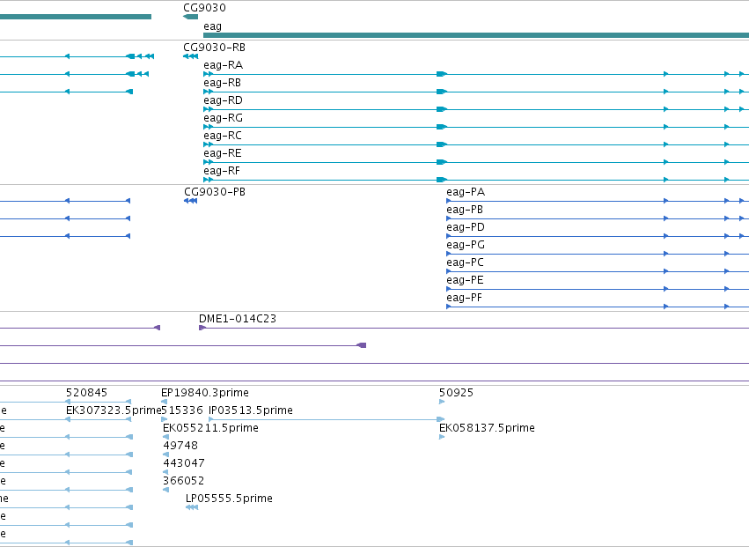749x547 pixels.
Task: Select the eag-PG protein label
Action: pos(466,245)
